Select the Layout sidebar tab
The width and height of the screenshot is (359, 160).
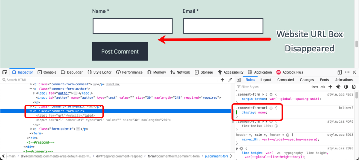pyautogui.click(x=266, y=80)
